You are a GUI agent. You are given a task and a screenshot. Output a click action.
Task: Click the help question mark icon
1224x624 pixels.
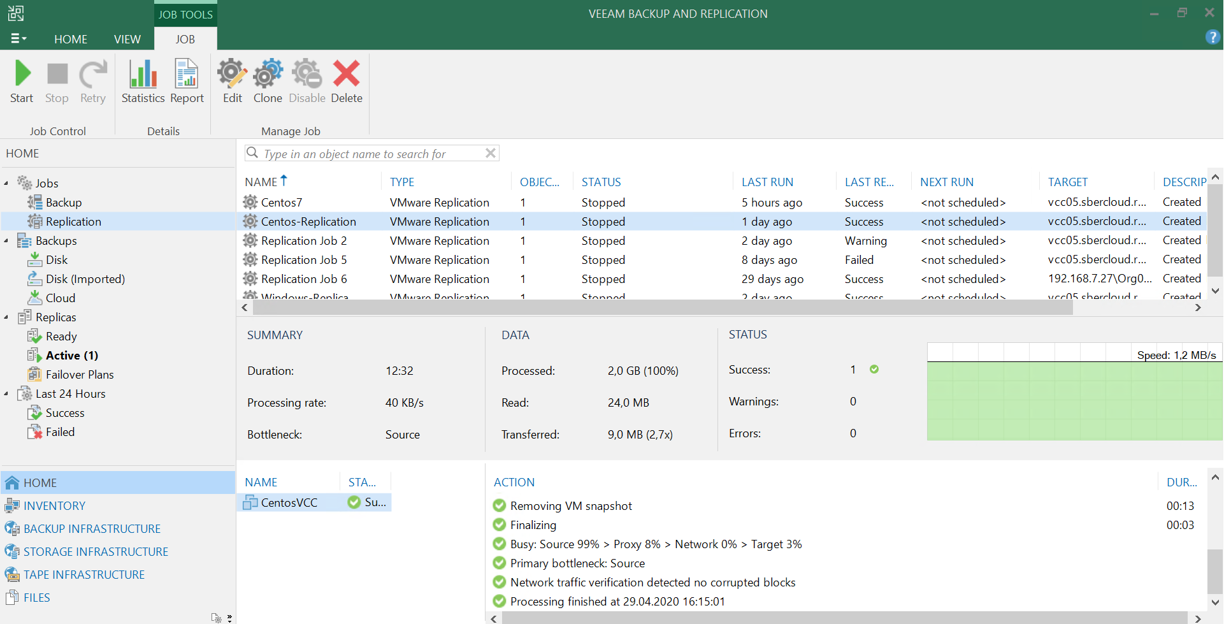coord(1213,37)
